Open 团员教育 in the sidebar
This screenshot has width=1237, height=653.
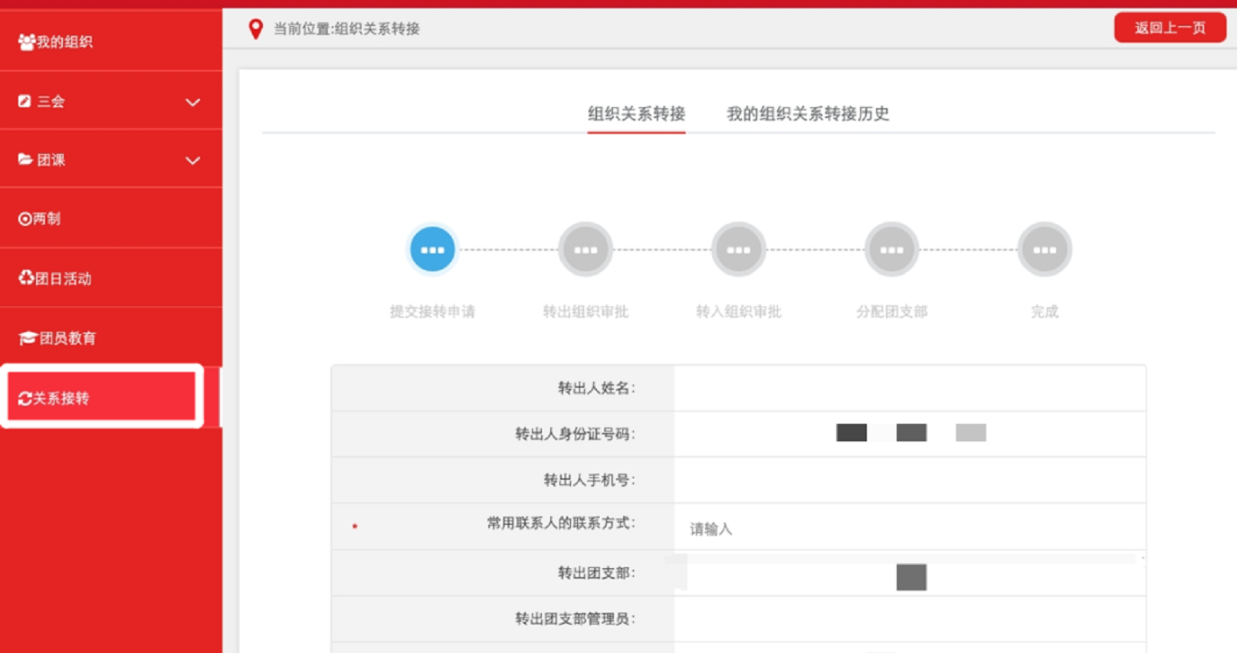(x=67, y=338)
